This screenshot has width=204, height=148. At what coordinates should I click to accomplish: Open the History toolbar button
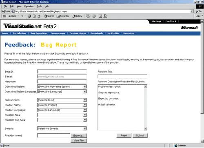coord(77,16)
